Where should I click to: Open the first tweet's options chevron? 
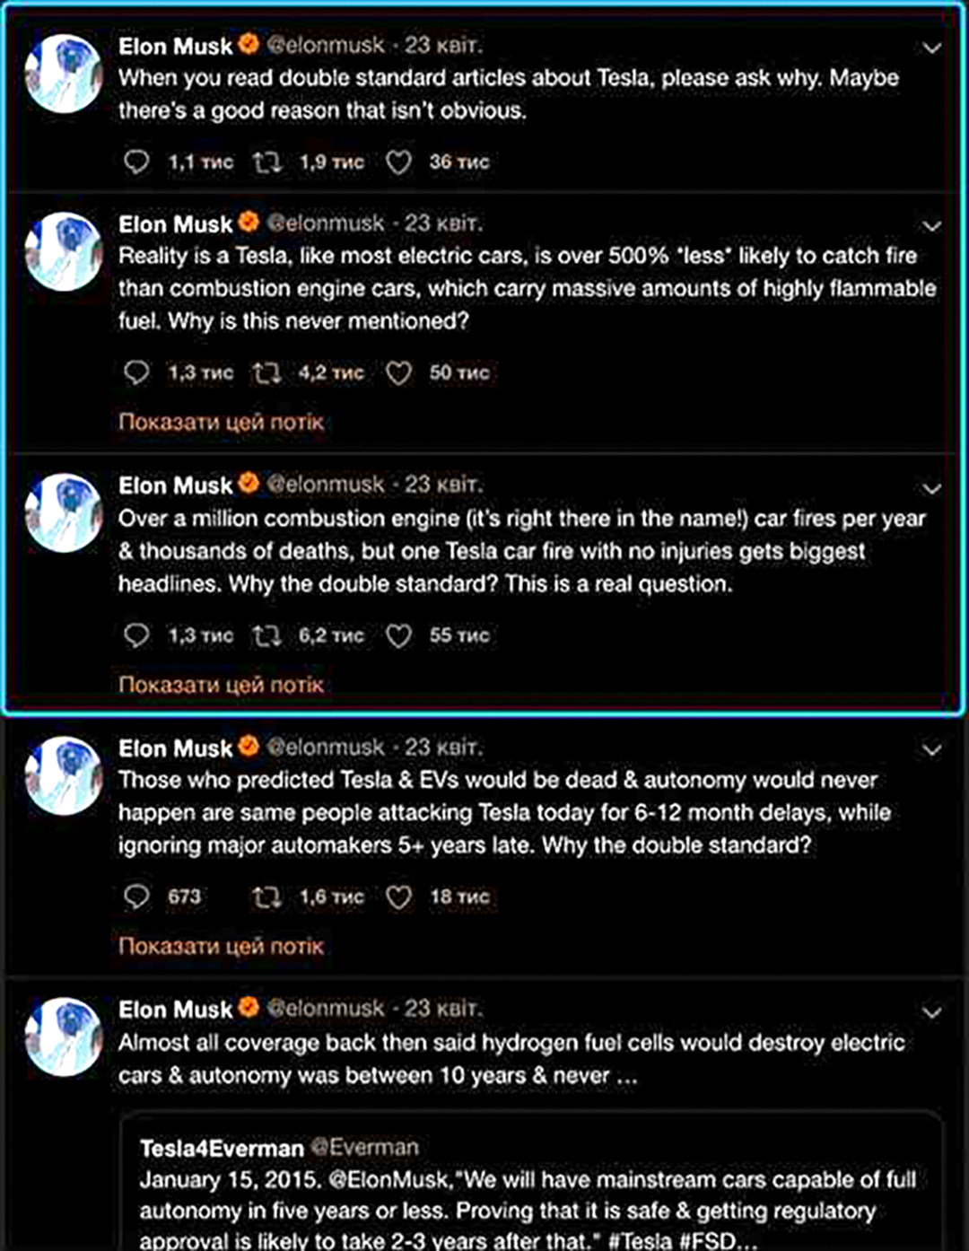pyautogui.click(x=932, y=48)
